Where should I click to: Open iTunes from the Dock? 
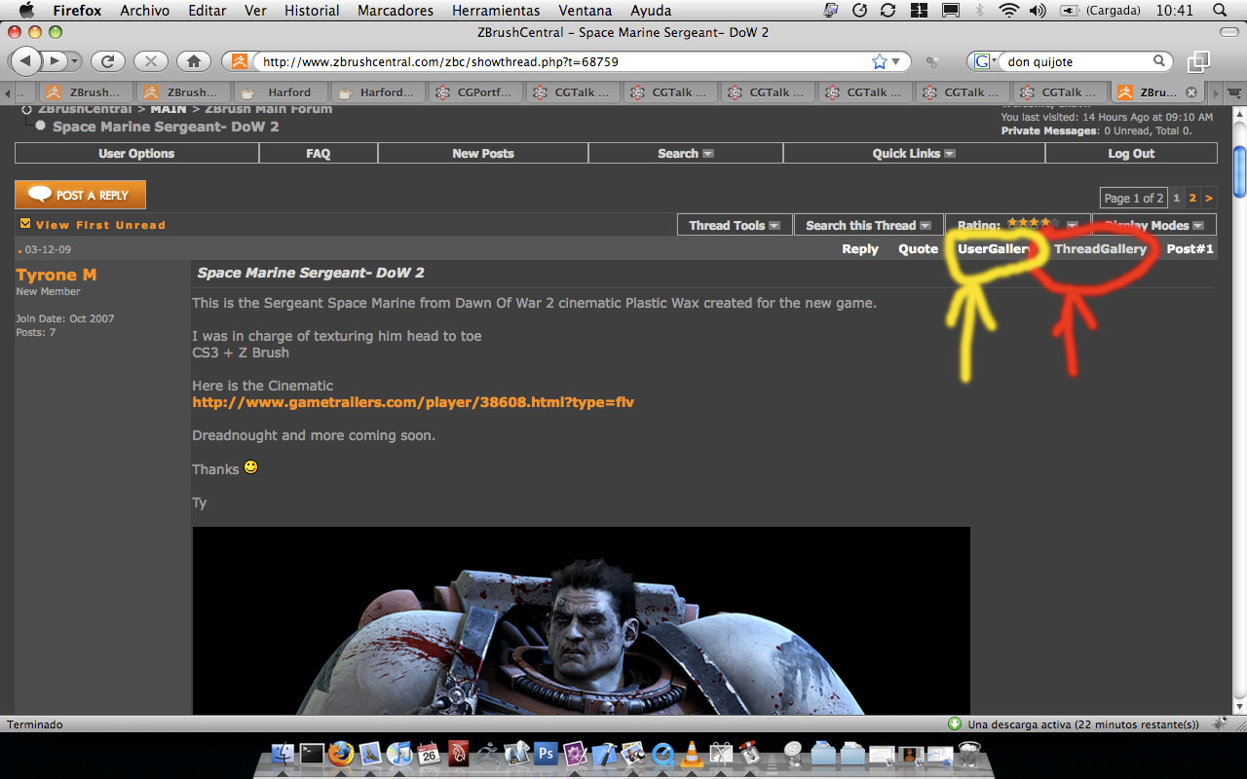tap(399, 753)
